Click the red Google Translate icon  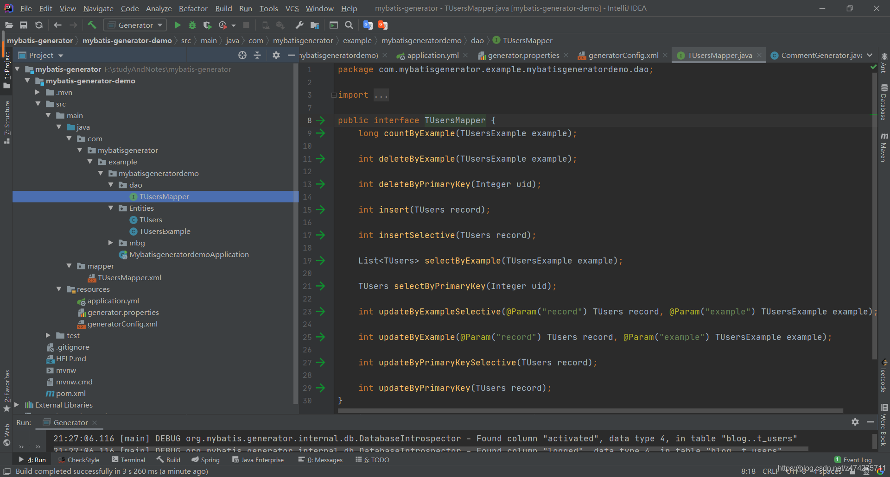click(x=383, y=25)
